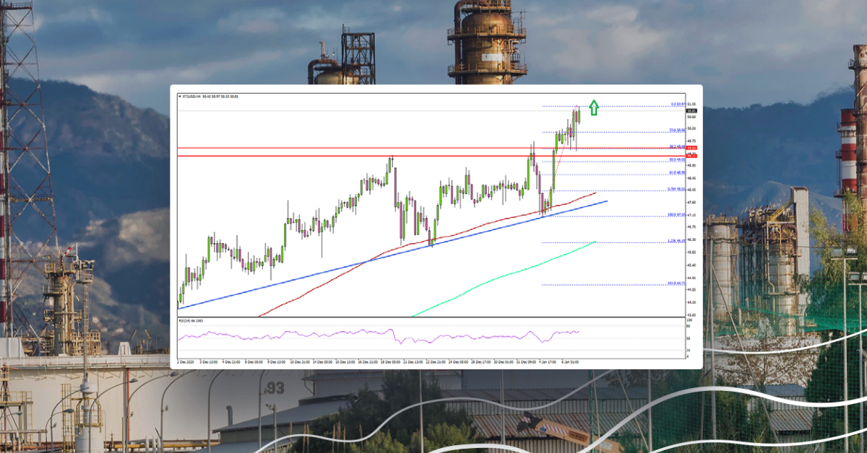Select the upper red horizontal resistance line
This screenshot has width=867, height=453.
[361, 147]
